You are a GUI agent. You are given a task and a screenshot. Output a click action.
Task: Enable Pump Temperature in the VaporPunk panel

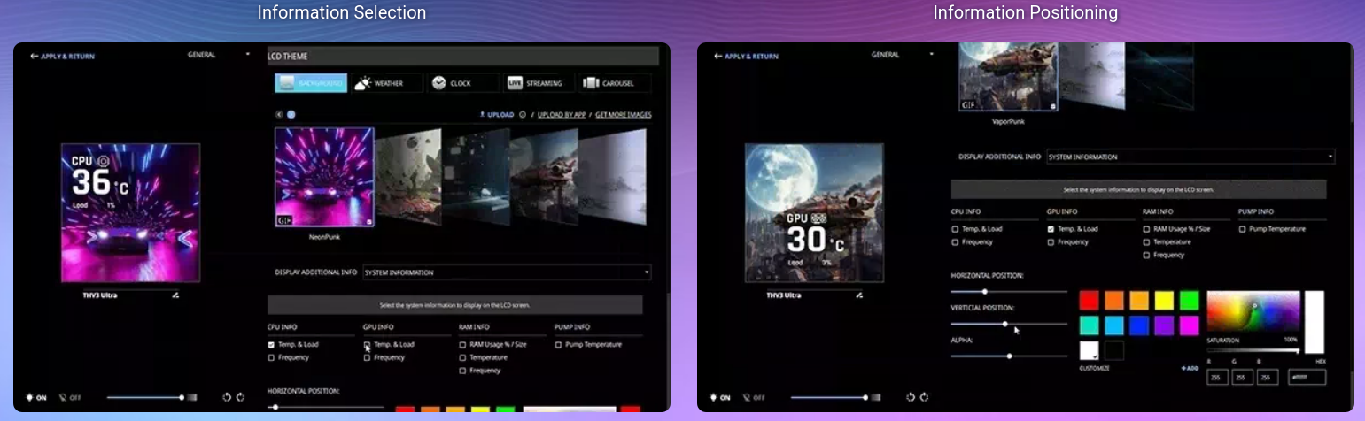(1242, 229)
